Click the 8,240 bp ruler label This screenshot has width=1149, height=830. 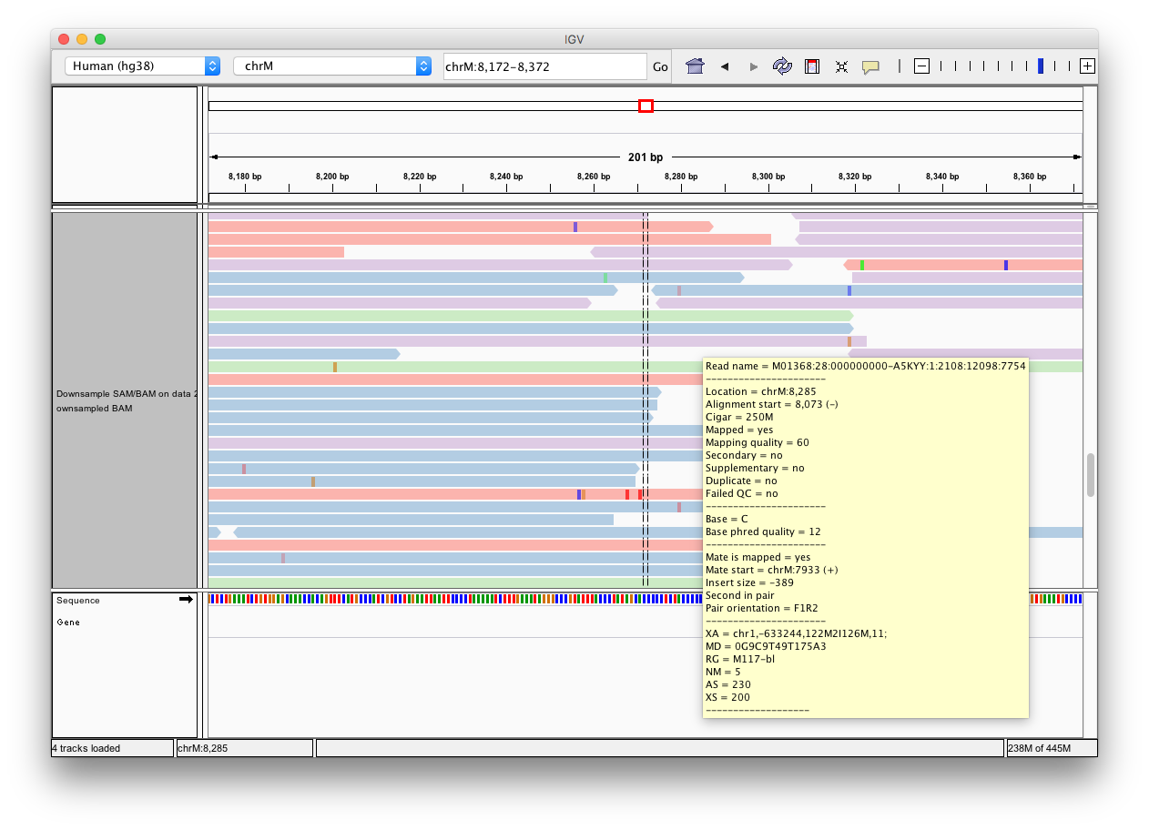(506, 177)
